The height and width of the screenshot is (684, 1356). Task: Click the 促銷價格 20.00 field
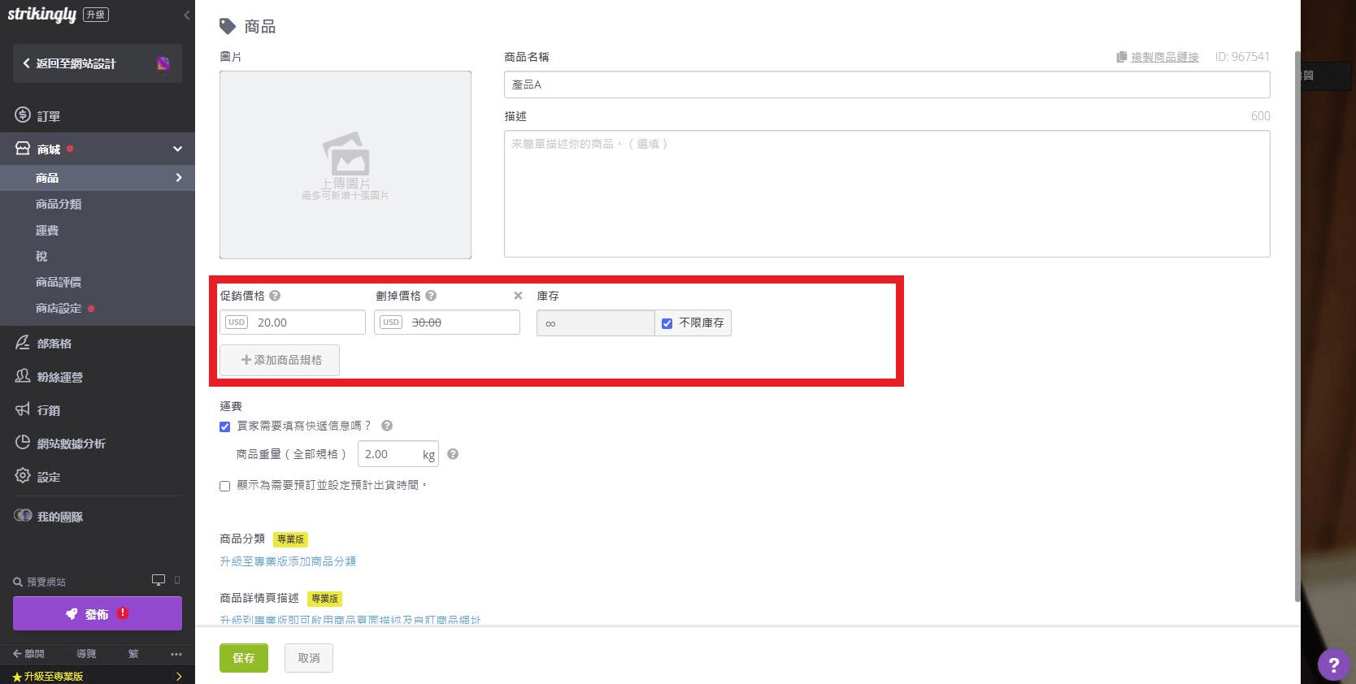pyautogui.click(x=293, y=323)
